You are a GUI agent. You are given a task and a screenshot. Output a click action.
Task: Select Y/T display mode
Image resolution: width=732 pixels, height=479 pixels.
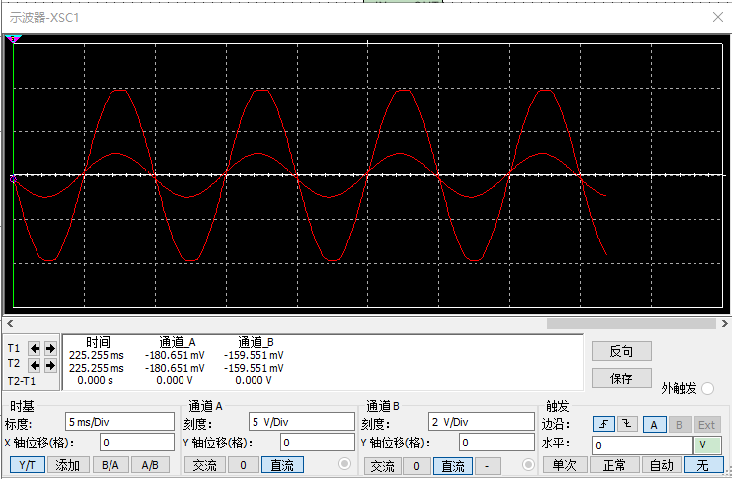[x=28, y=465]
